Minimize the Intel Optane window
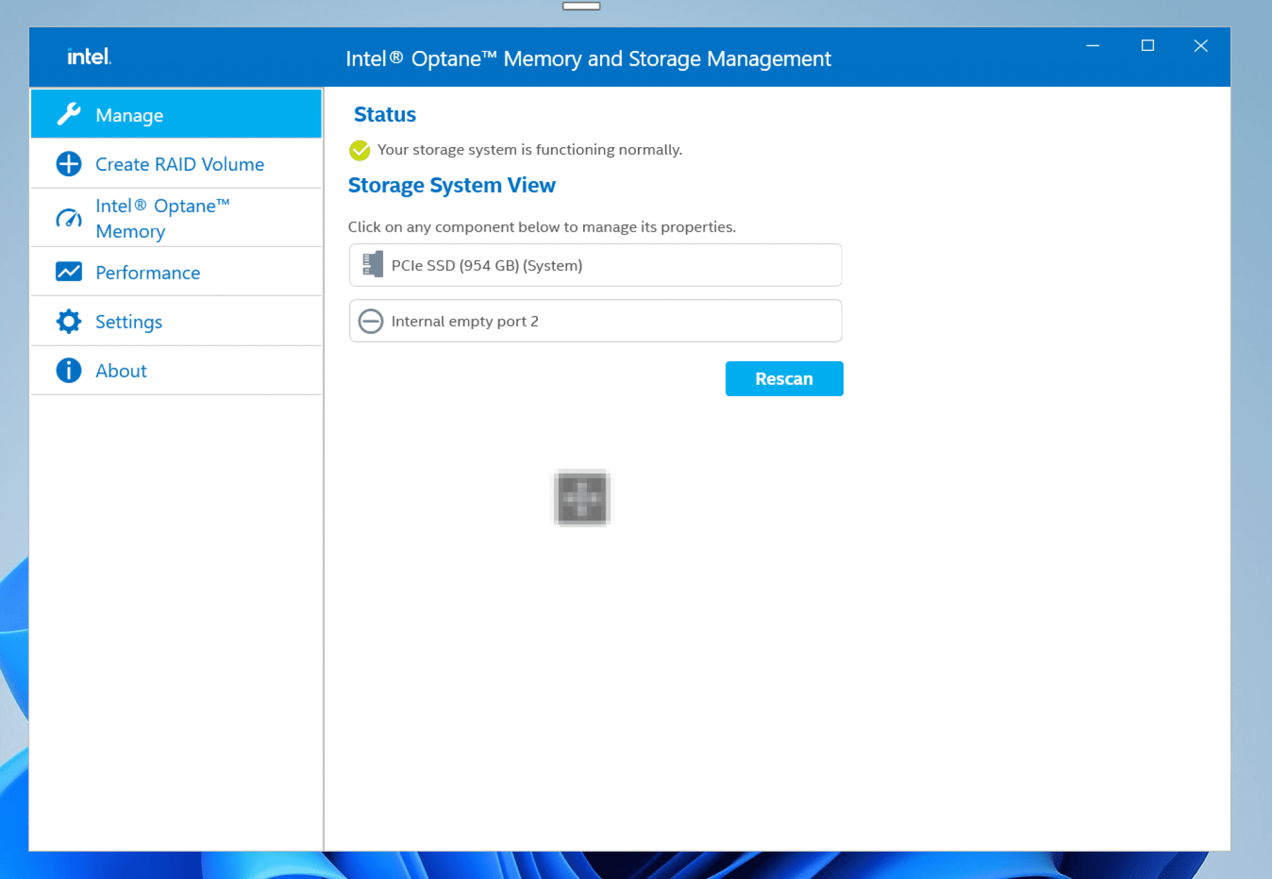Image resolution: width=1272 pixels, height=879 pixels. (1093, 46)
